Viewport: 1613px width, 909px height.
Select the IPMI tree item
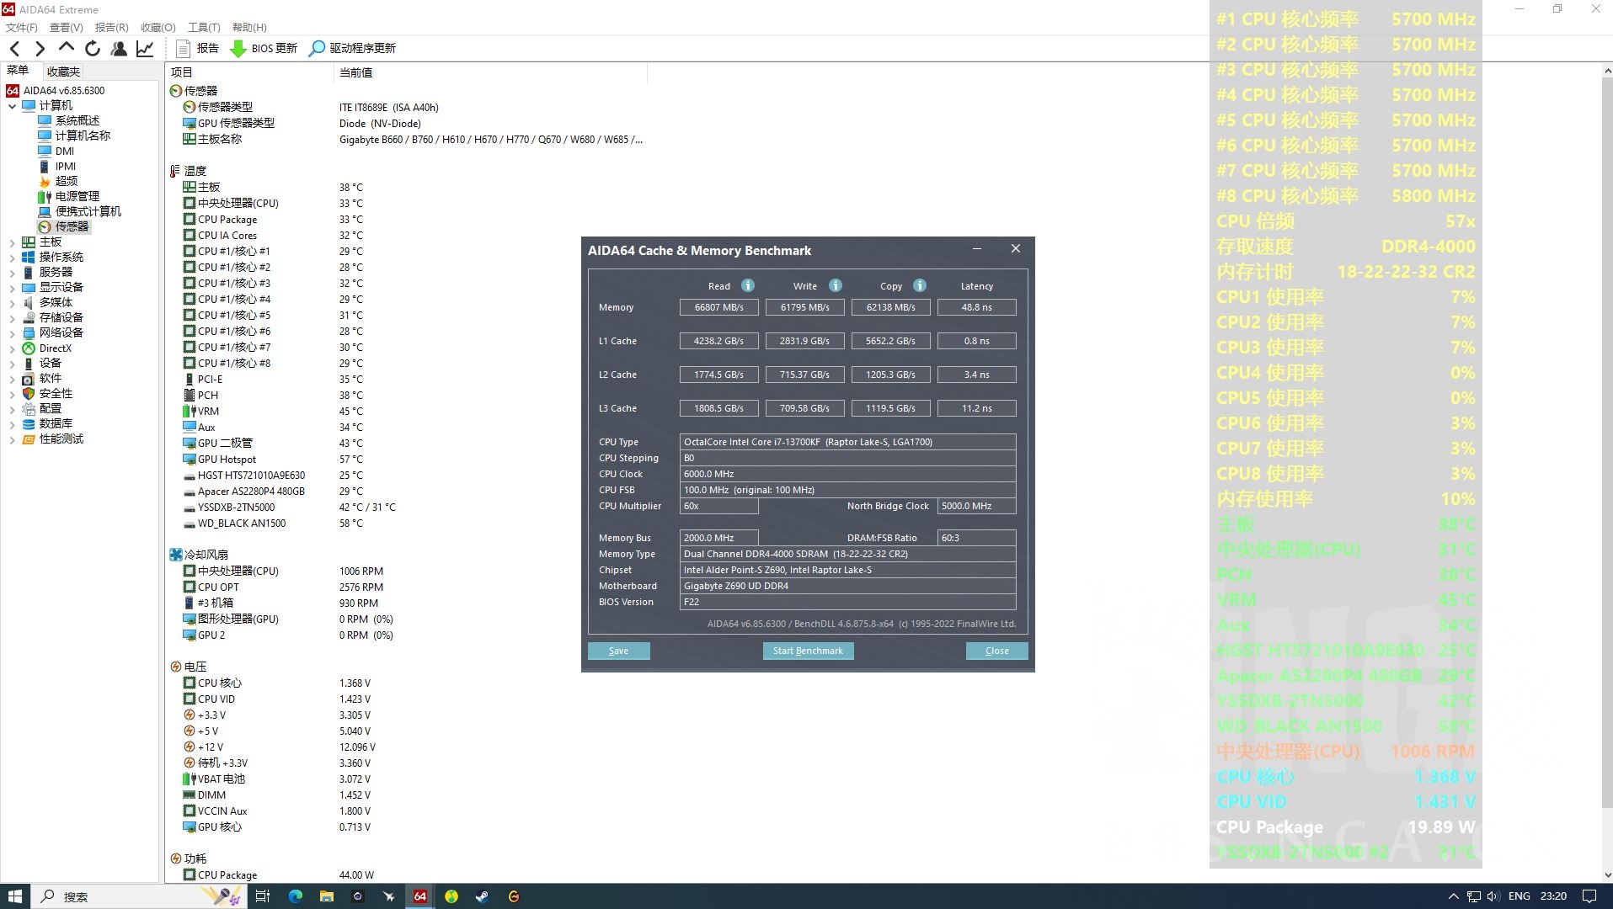click(x=66, y=167)
